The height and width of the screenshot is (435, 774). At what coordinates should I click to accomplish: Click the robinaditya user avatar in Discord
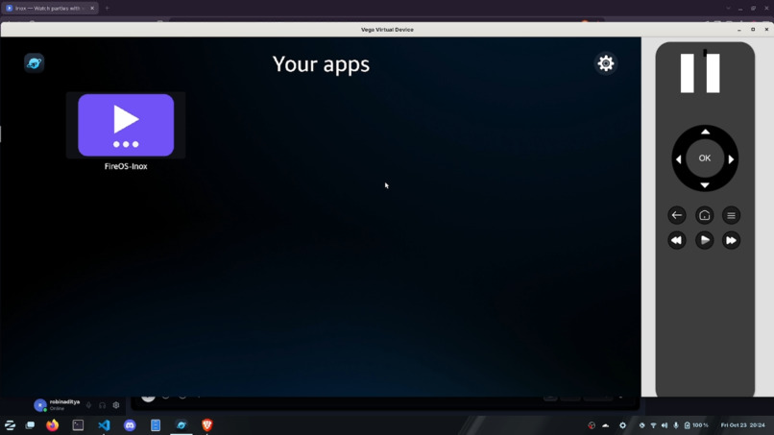tap(40, 405)
